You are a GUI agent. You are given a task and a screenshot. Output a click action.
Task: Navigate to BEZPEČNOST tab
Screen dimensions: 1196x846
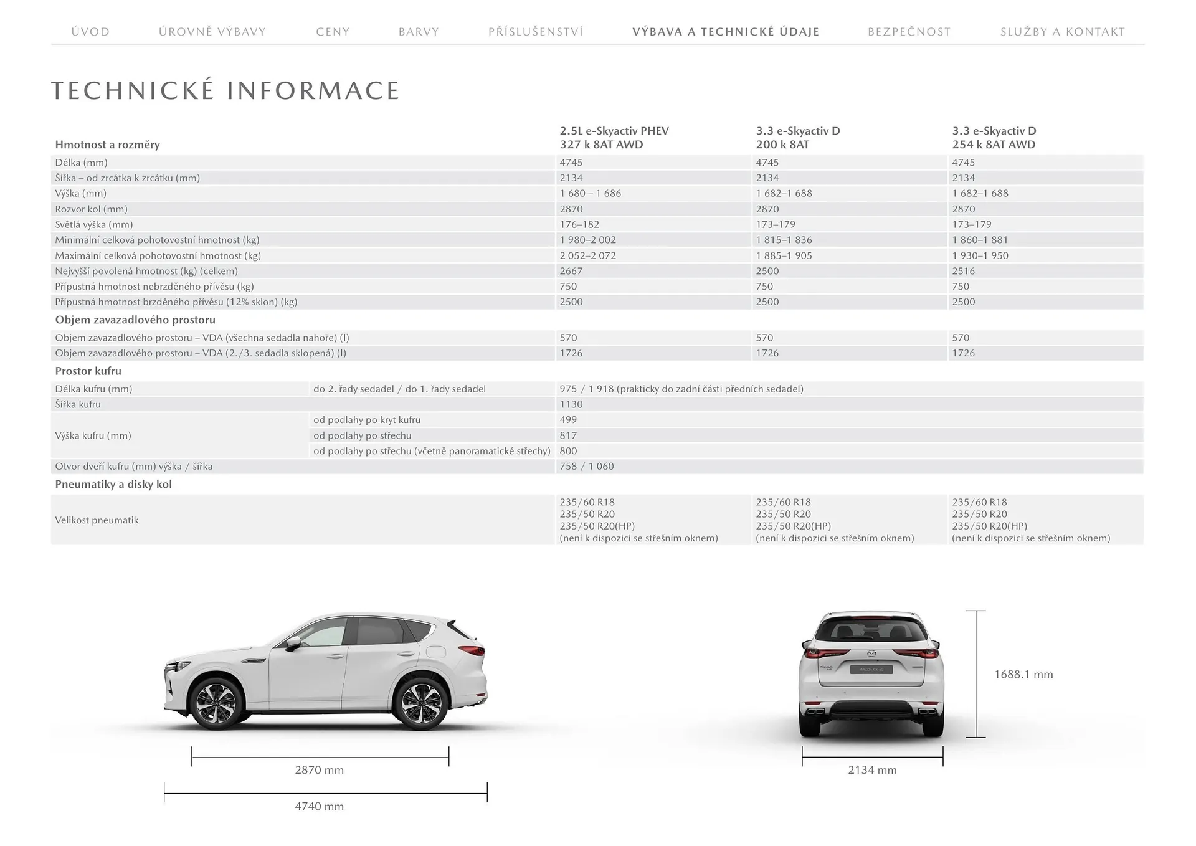pos(909,32)
